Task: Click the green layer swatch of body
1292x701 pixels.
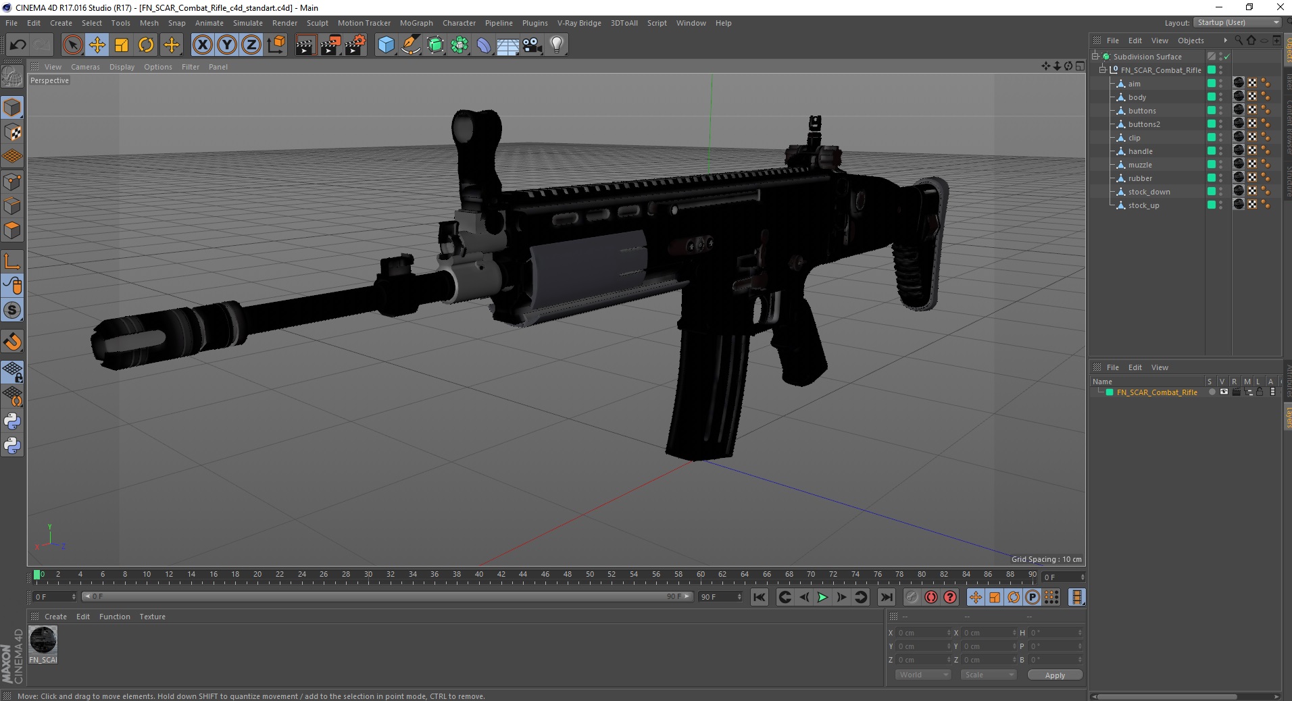Action: [x=1212, y=97]
